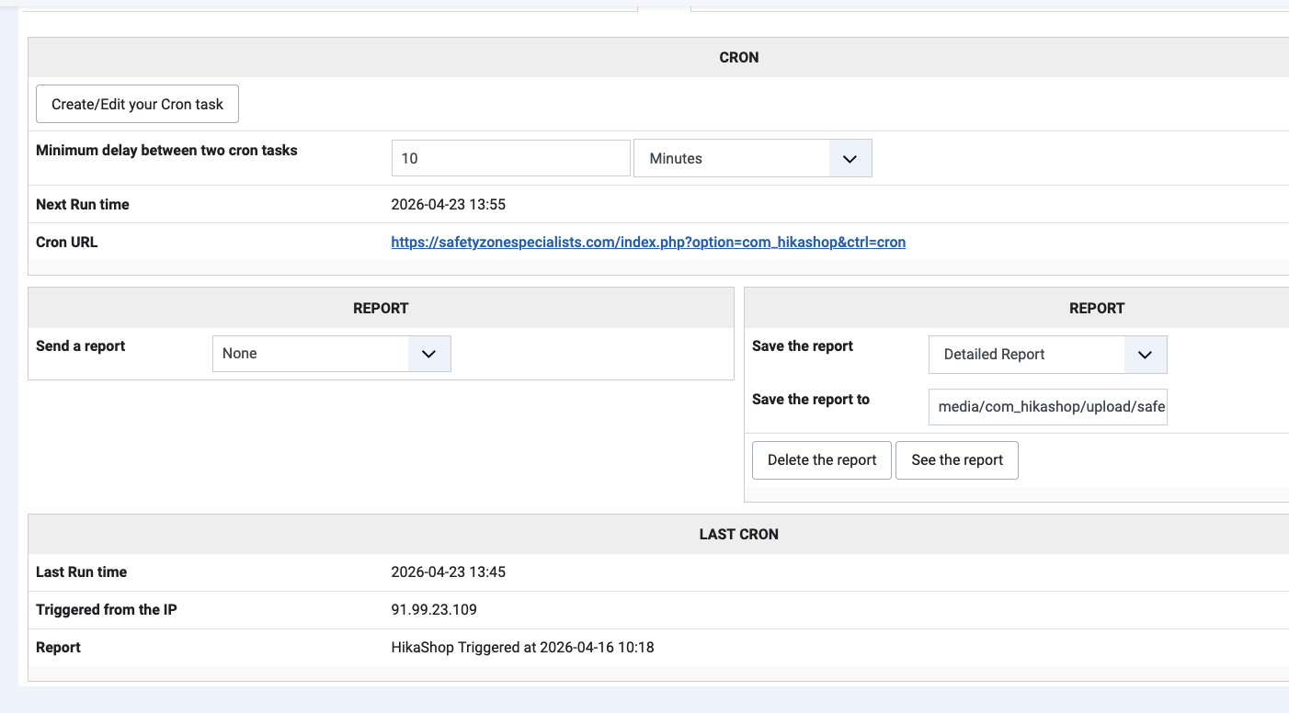Open the HikaShop cron URL link
1289x713 pixels.
tap(648, 243)
